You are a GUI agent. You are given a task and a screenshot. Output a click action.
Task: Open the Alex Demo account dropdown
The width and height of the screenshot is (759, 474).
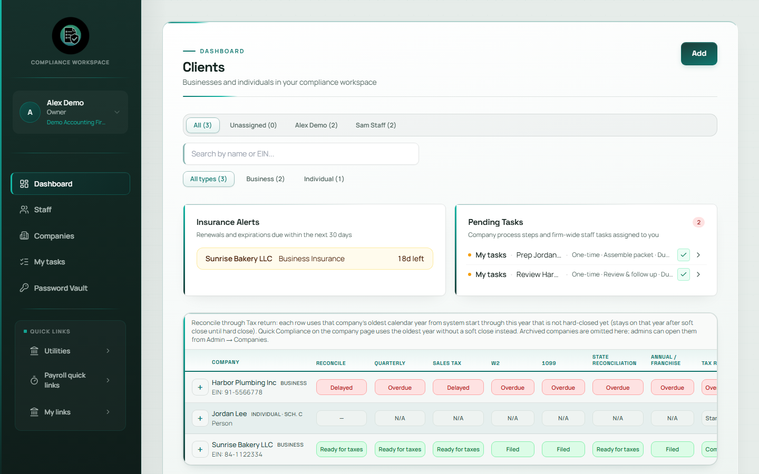coord(117,112)
